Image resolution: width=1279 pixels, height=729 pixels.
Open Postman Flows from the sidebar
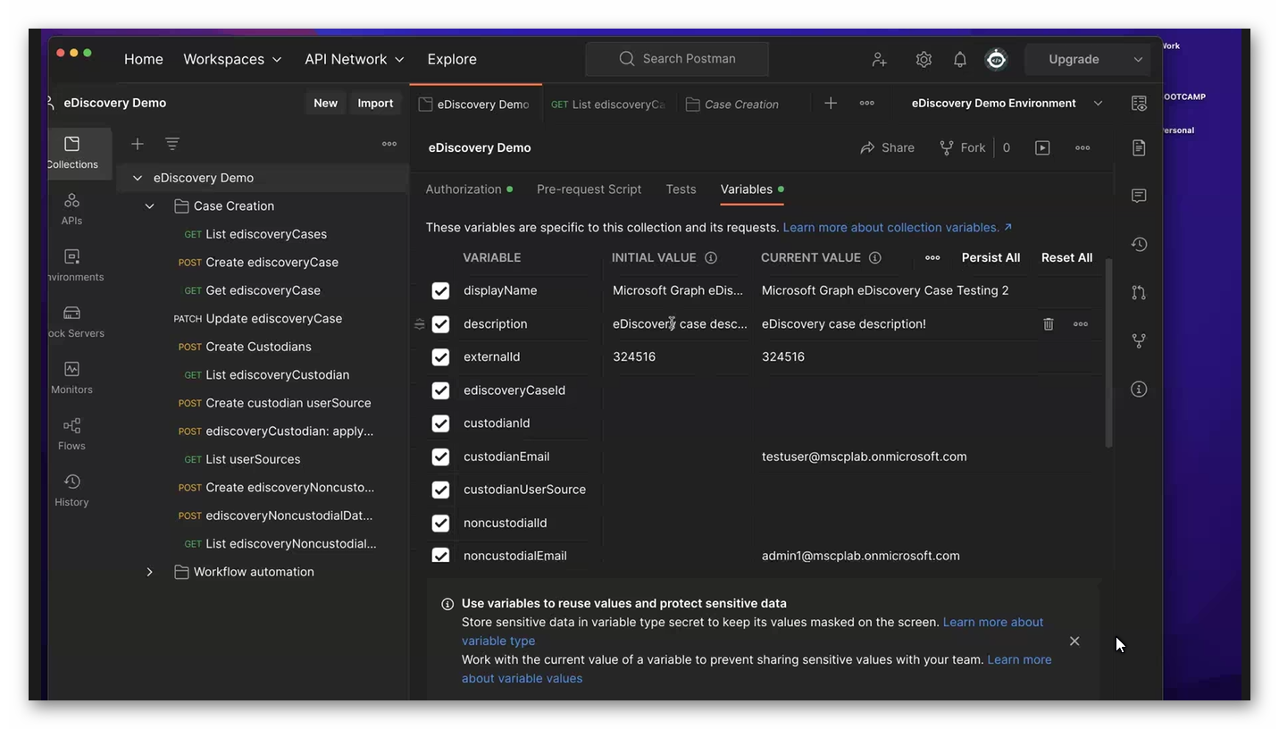pyautogui.click(x=71, y=432)
